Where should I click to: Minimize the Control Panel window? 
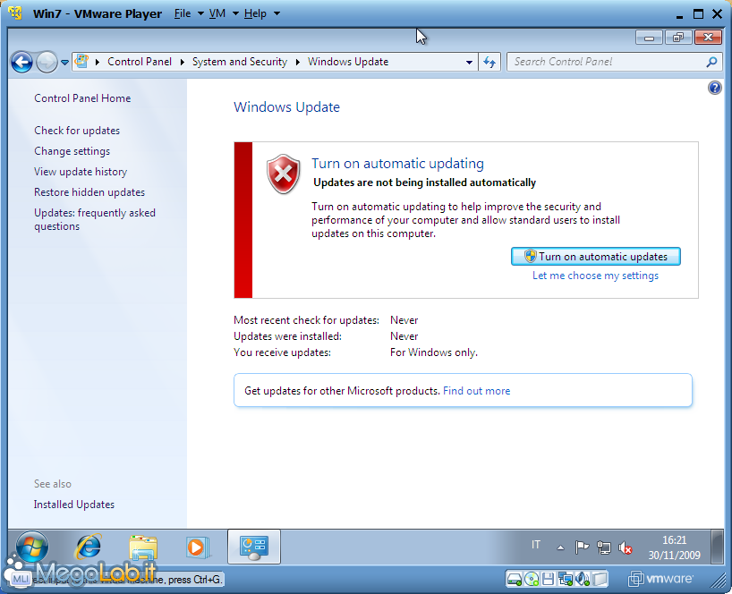pyautogui.click(x=649, y=38)
